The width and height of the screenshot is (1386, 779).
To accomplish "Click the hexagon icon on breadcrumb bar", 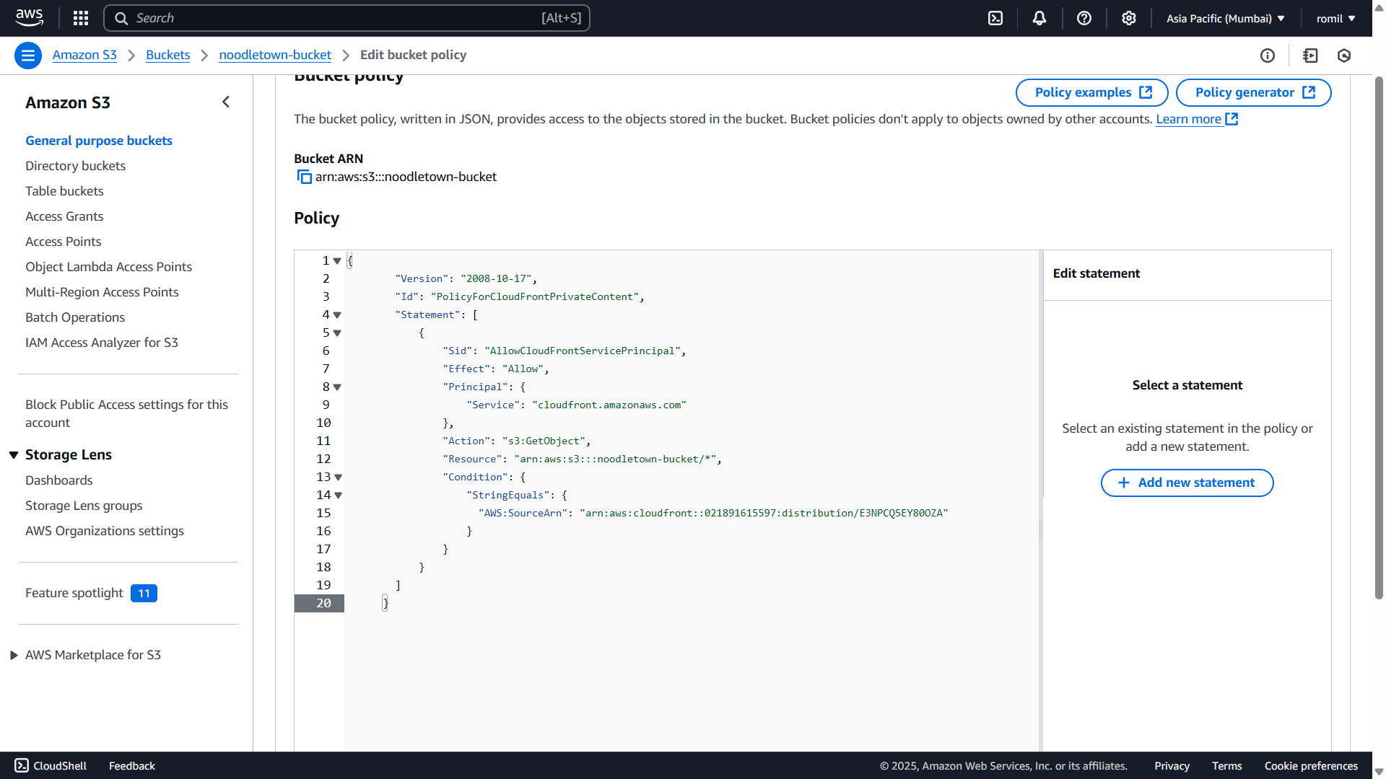I will 1344,56.
